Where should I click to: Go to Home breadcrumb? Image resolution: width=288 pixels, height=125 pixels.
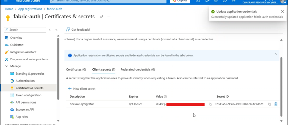(x=9, y=9)
